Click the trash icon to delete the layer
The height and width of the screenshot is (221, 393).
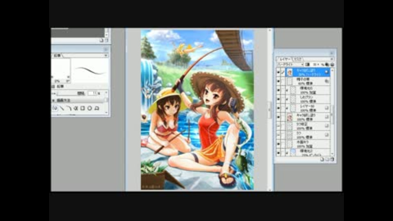click(x=332, y=159)
